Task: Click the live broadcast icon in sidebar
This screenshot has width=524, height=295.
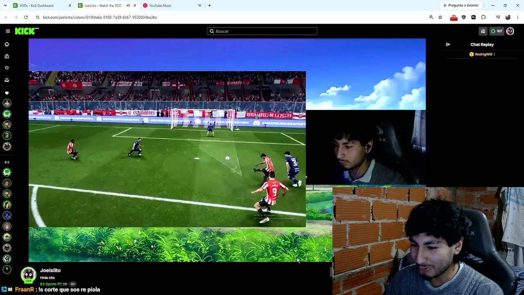Action: [x=7, y=162]
